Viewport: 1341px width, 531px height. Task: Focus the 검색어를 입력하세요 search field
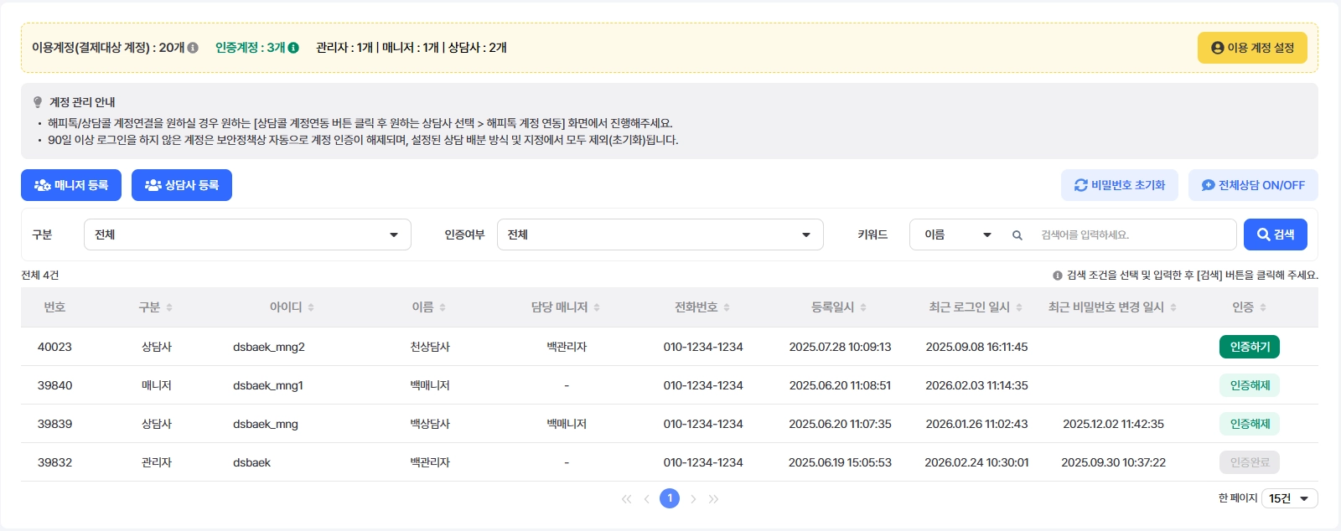pyautogui.click(x=1131, y=235)
